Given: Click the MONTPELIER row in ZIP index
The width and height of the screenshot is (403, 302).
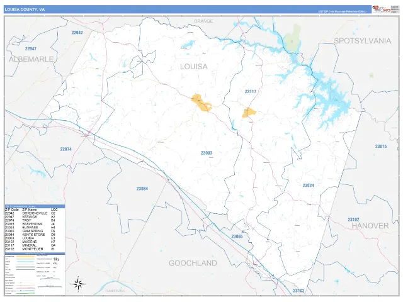Looking at the screenshot, I should (35, 249).
